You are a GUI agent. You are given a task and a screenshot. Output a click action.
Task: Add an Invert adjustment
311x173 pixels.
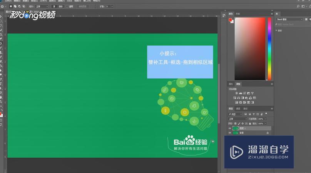point(236,102)
